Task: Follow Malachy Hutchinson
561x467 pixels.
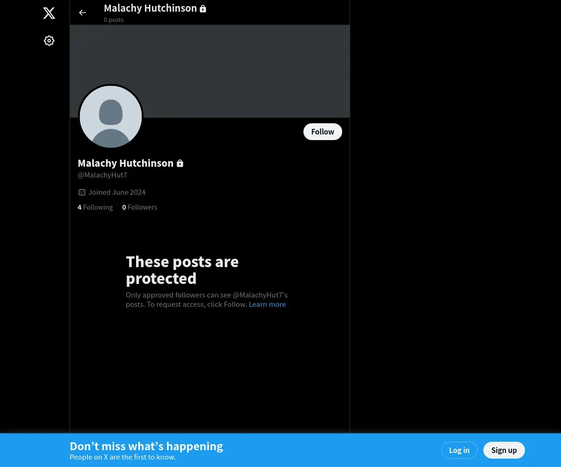Action: click(x=323, y=132)
